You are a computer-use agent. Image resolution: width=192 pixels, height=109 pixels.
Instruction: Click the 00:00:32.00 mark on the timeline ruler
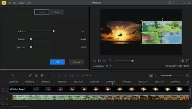tap(143, 82)
